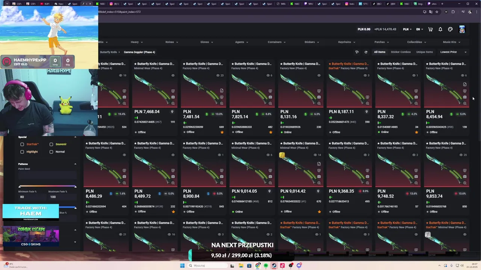Open the Stickers category dropdown
This screenshot has height=270, width=481.
pyautogui.click(x=312, y=42)
